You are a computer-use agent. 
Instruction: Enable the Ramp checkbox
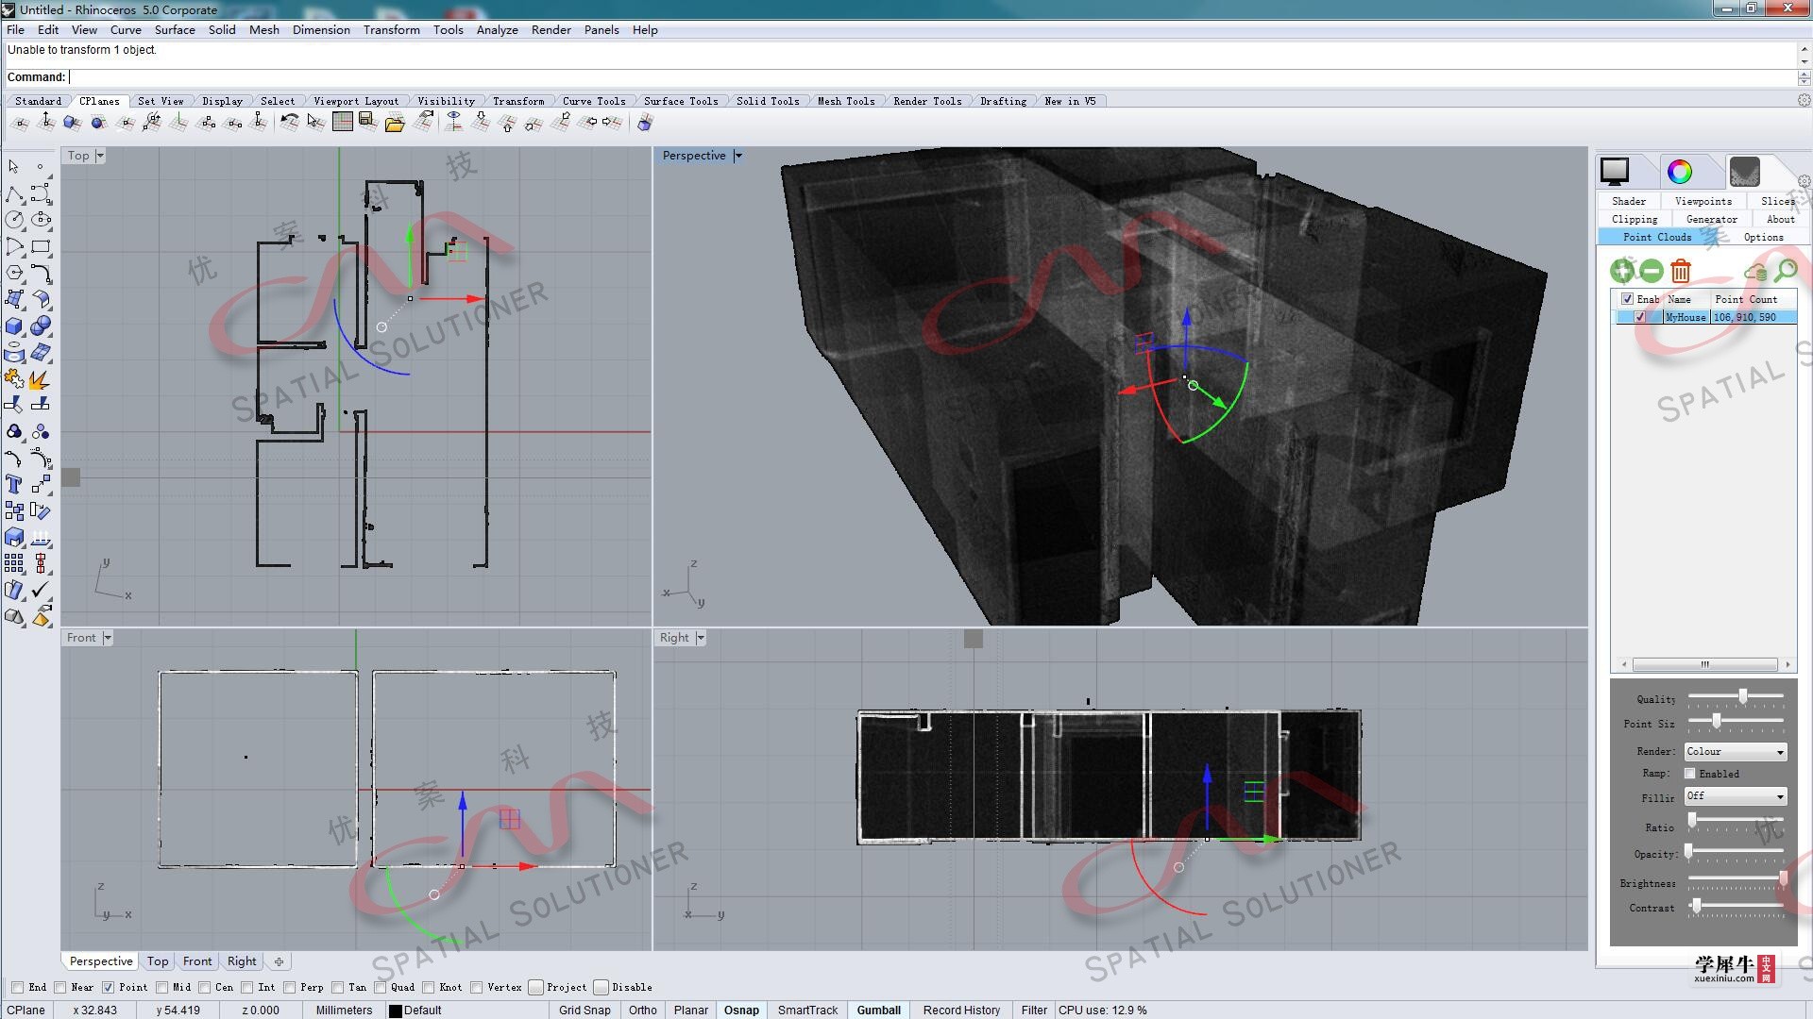coord(1690,774)
